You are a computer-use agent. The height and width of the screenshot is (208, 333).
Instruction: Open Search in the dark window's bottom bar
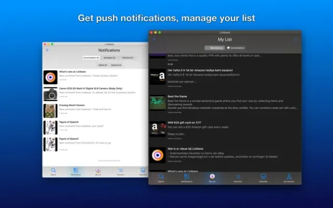point(161,178)
